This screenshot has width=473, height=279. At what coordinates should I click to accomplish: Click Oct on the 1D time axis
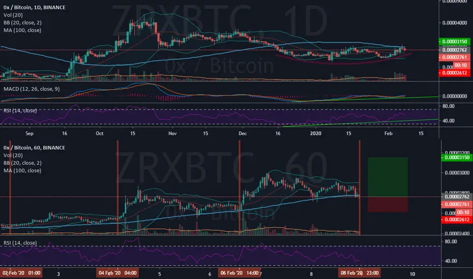click(x=99, y=133)
